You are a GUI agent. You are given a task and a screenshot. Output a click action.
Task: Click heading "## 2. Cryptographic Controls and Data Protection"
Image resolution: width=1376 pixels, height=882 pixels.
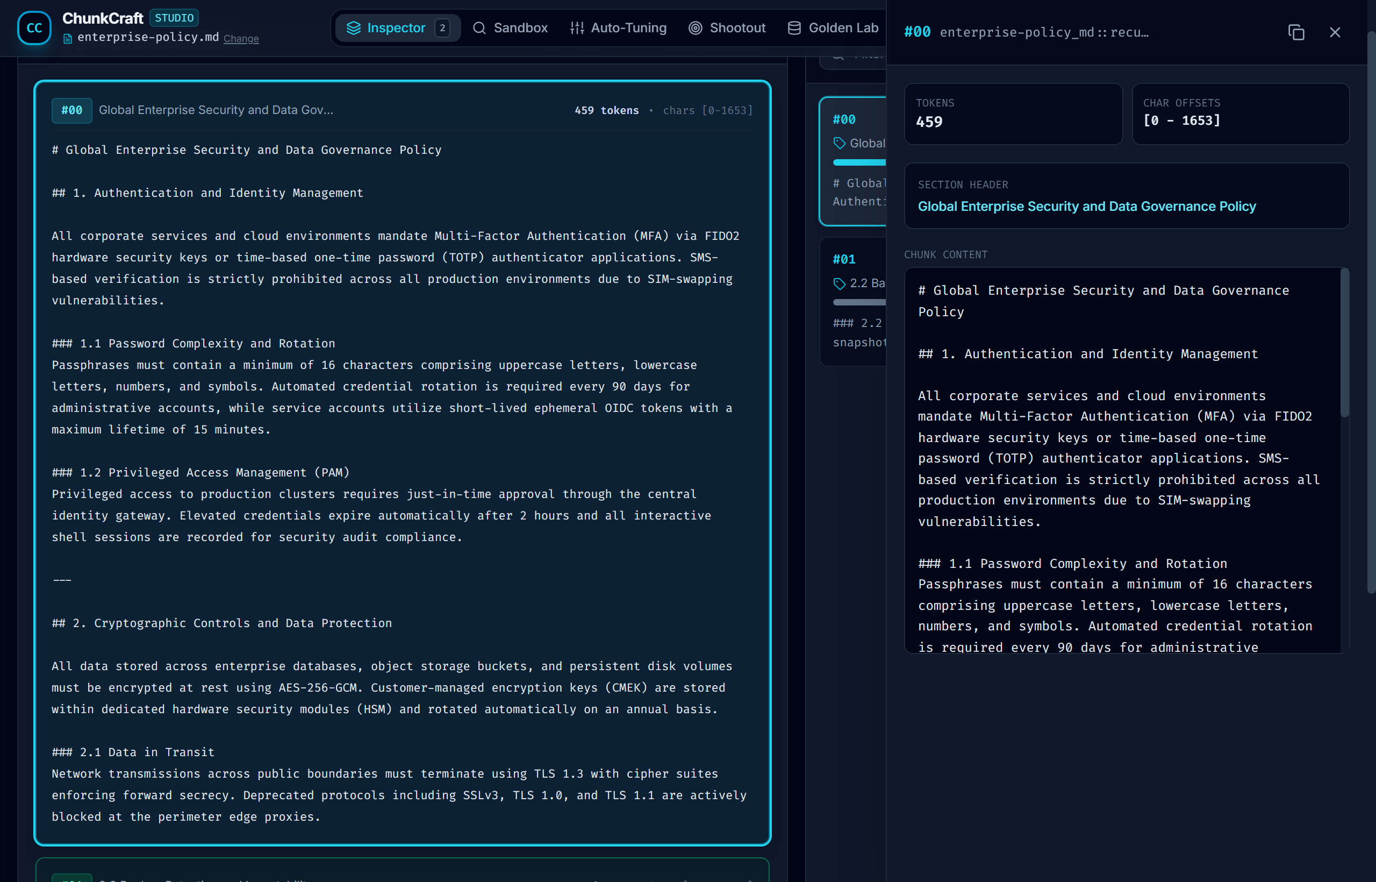pos(222,623)
